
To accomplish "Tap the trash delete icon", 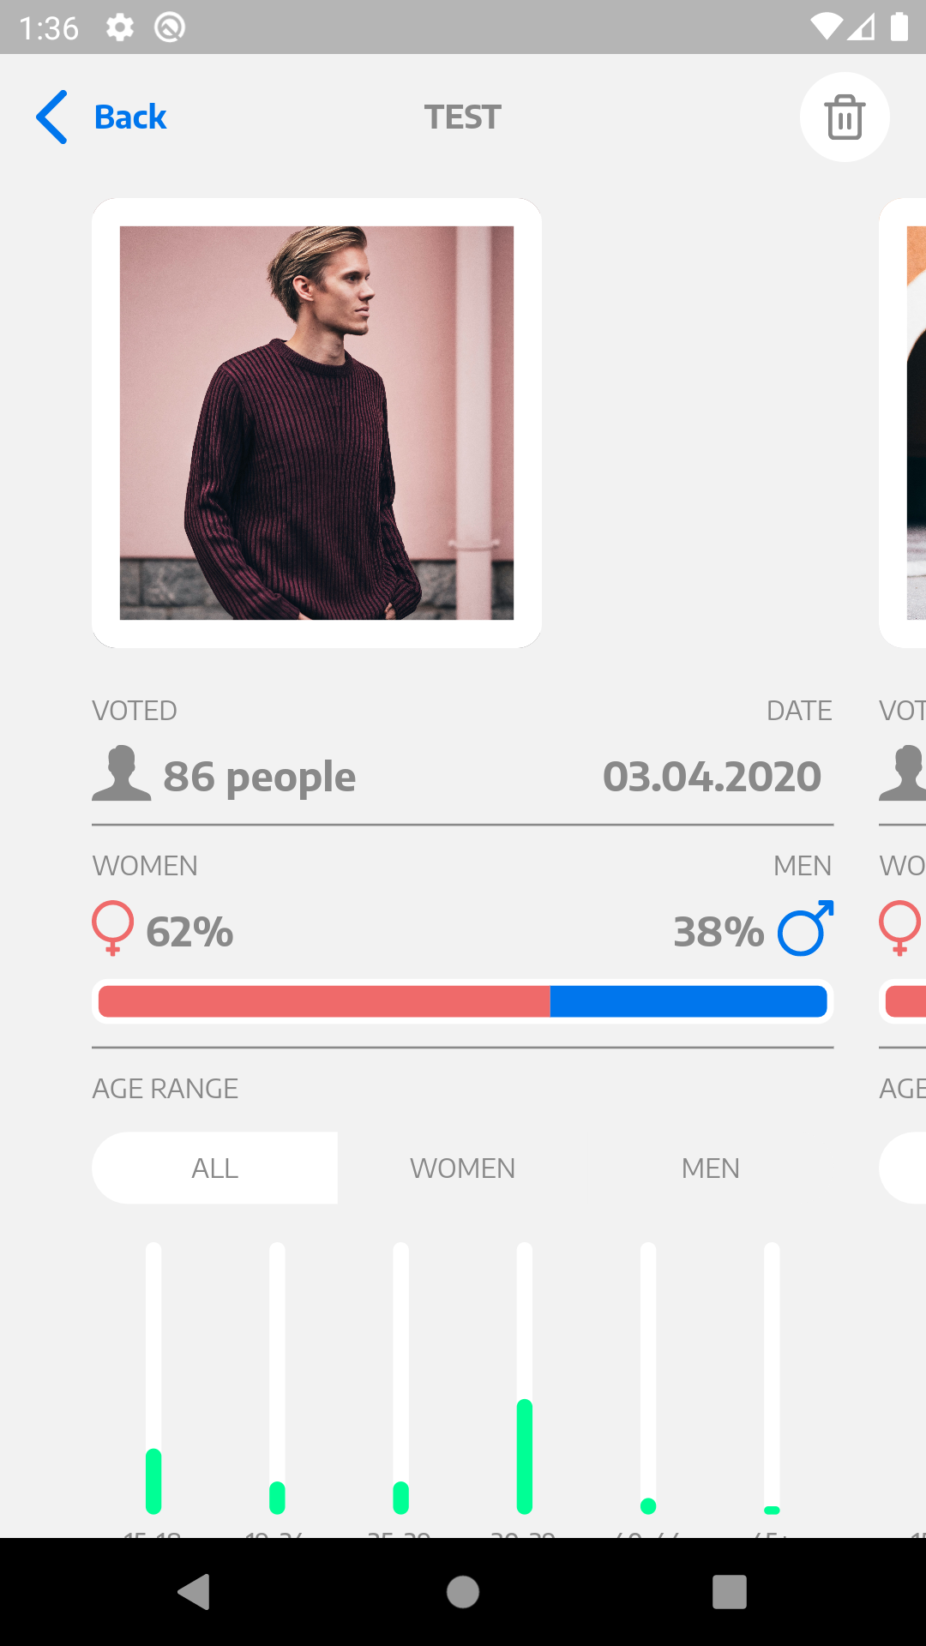I will coord(845,117).
